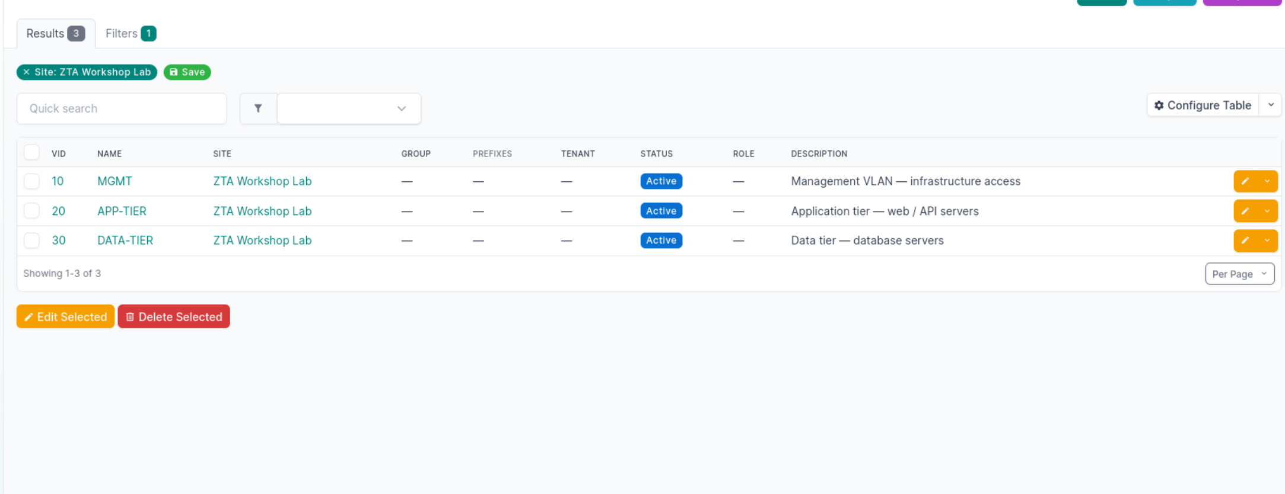Expand actions dropdown for DATA-TIER row
1285x494 pixels.
tap(1267, 240)
